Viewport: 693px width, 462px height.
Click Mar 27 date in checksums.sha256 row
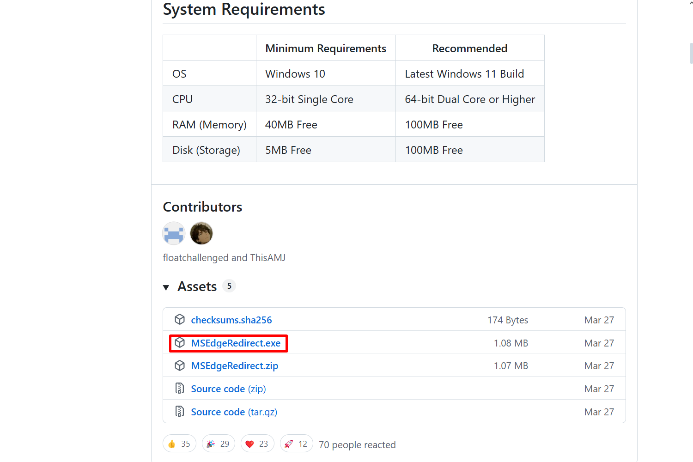[599, 320]
